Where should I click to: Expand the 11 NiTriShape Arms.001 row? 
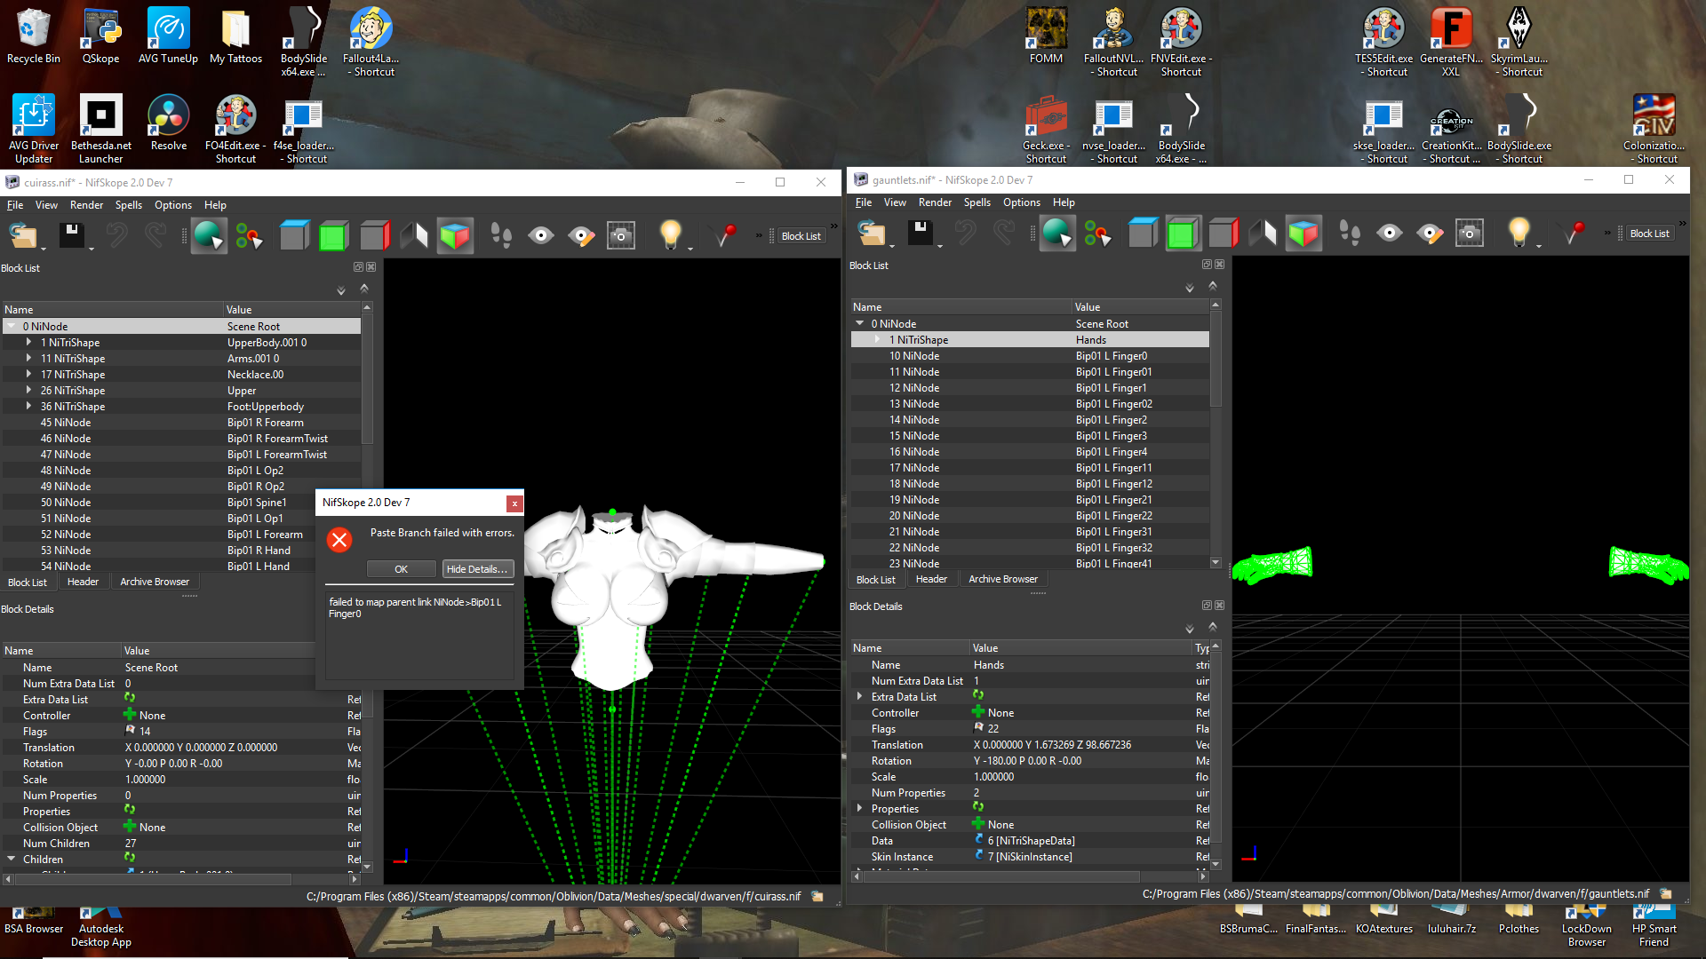point(28,359)
